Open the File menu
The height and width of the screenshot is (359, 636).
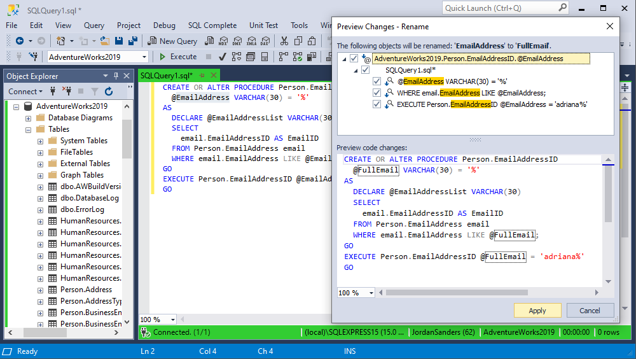coord(11,25)
